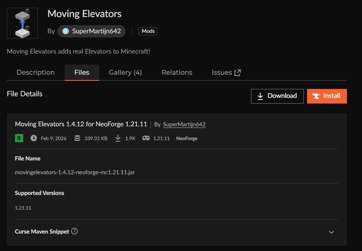Click the gamepad icon beside version 1.21.11
Viewport: 362px width, 251px height.
[146, 138]
